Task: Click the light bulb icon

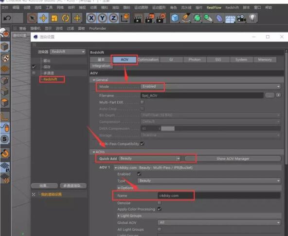Action: [252, 18]
